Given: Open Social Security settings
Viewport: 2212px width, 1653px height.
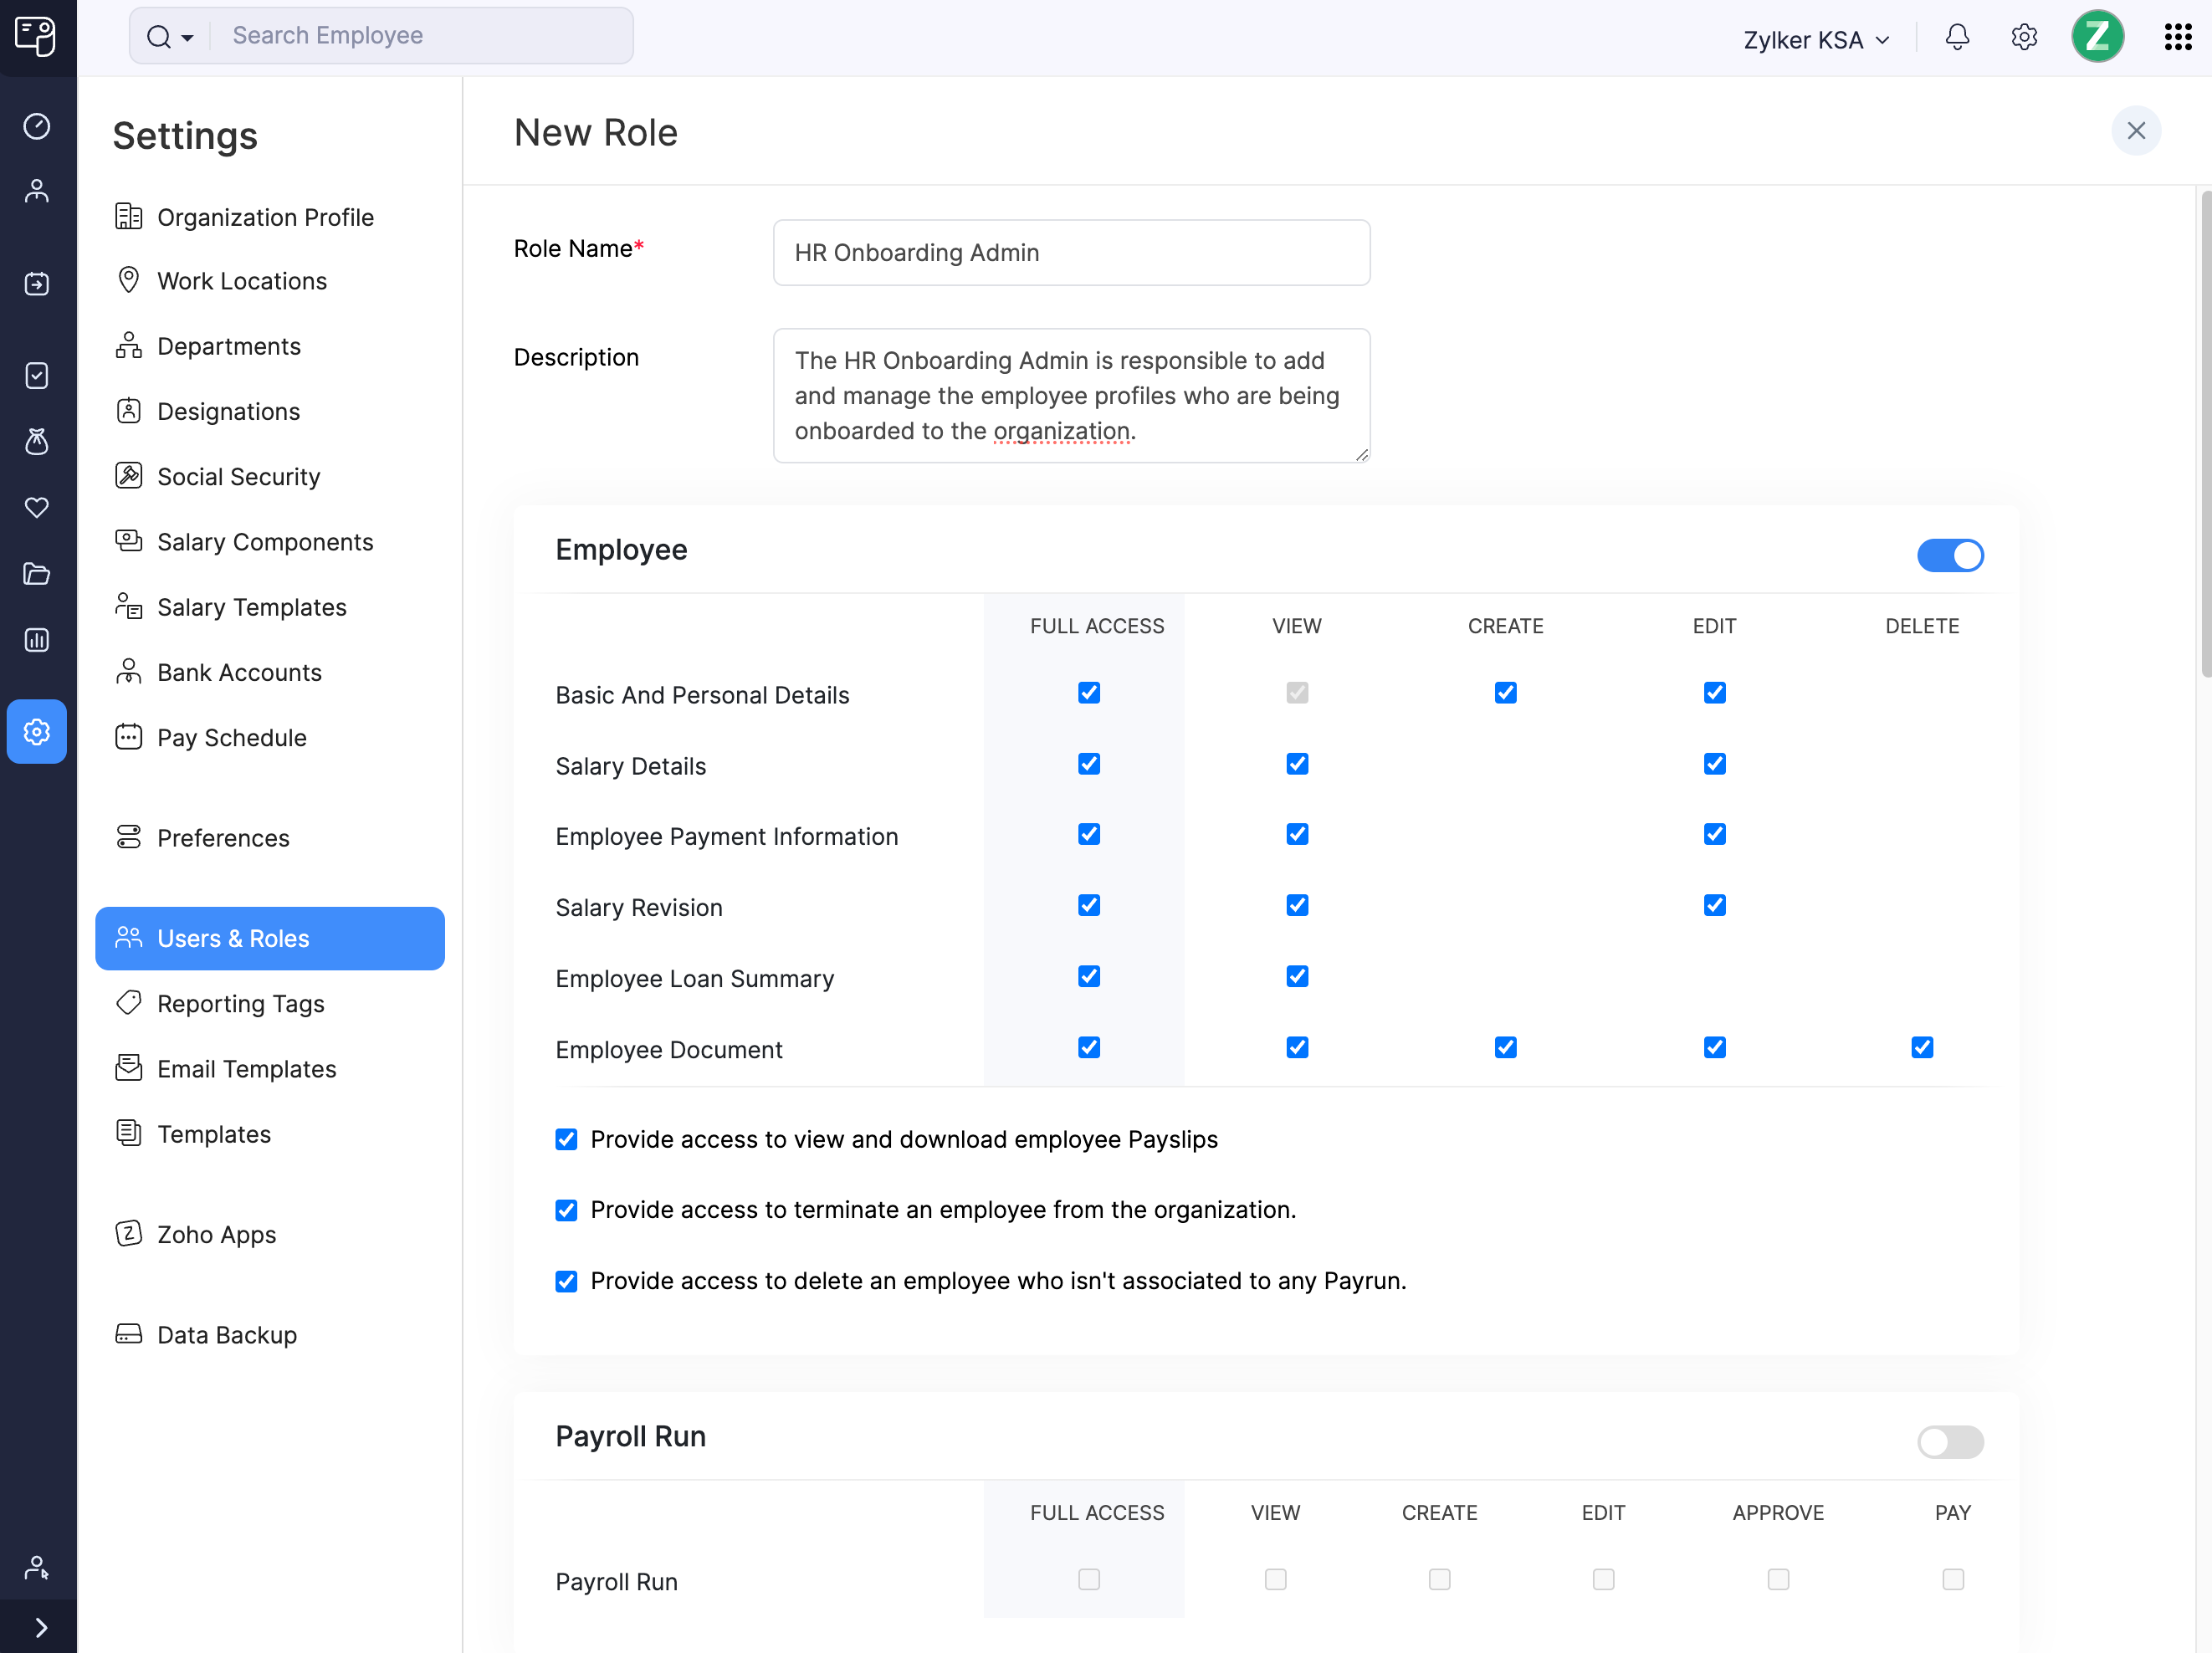Looking at the screenshot, I should click(x=239, y=476).
